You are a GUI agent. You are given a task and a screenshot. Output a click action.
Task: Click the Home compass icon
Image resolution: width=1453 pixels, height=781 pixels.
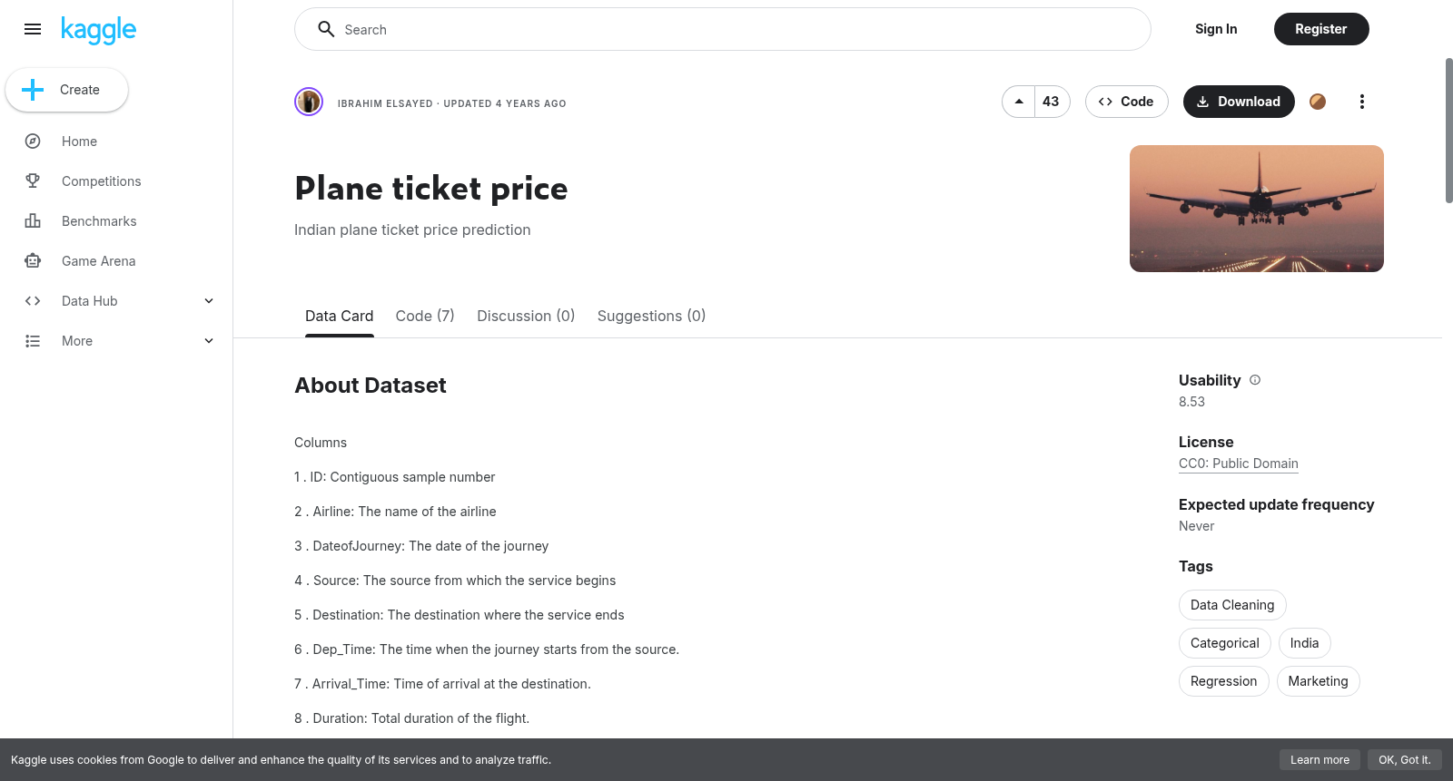click(x=33, y=142)
